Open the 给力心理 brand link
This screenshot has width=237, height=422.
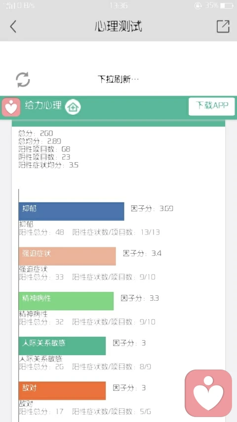pyautogui.click(x=43, y=105)
